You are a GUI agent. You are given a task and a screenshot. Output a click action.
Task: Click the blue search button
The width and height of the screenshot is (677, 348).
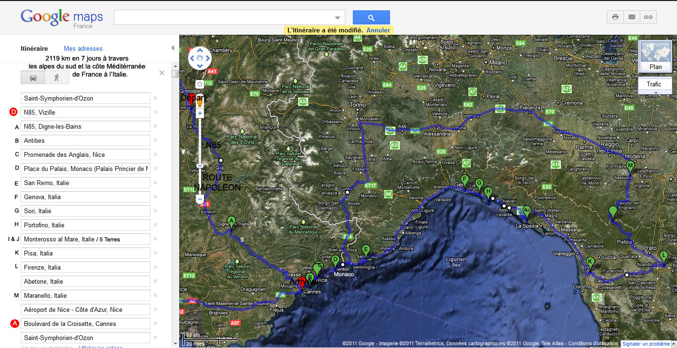tap(371, 17)
